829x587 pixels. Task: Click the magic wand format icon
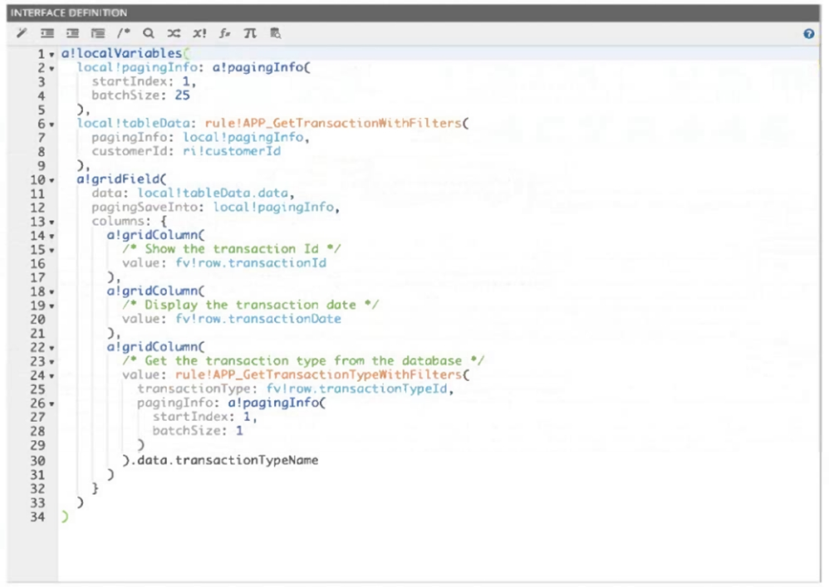click(22, 33)
